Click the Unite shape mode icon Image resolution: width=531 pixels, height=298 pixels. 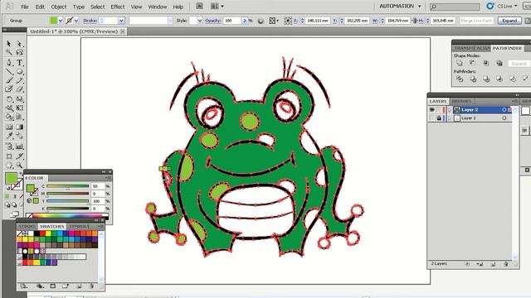[459, 63]
